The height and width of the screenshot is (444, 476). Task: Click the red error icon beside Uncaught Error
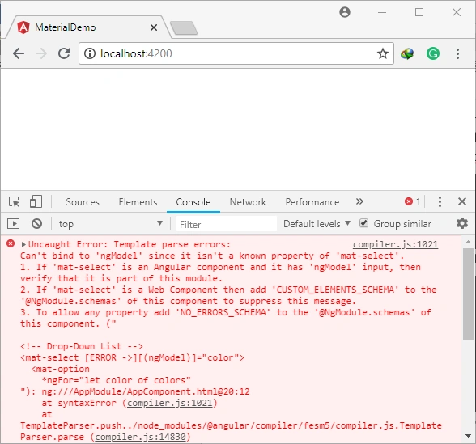[x=11, y=243]
